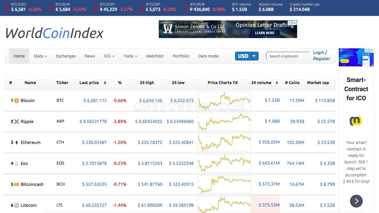Click the % column header

(120, 83)
